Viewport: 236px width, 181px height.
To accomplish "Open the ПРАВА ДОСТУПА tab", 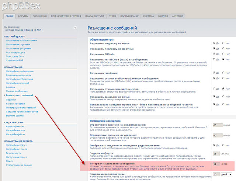I will click(x=95, y=16).
